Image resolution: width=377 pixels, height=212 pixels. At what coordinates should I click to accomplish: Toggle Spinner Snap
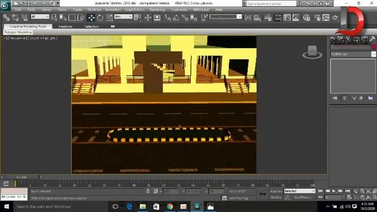(x=194, y=18)
